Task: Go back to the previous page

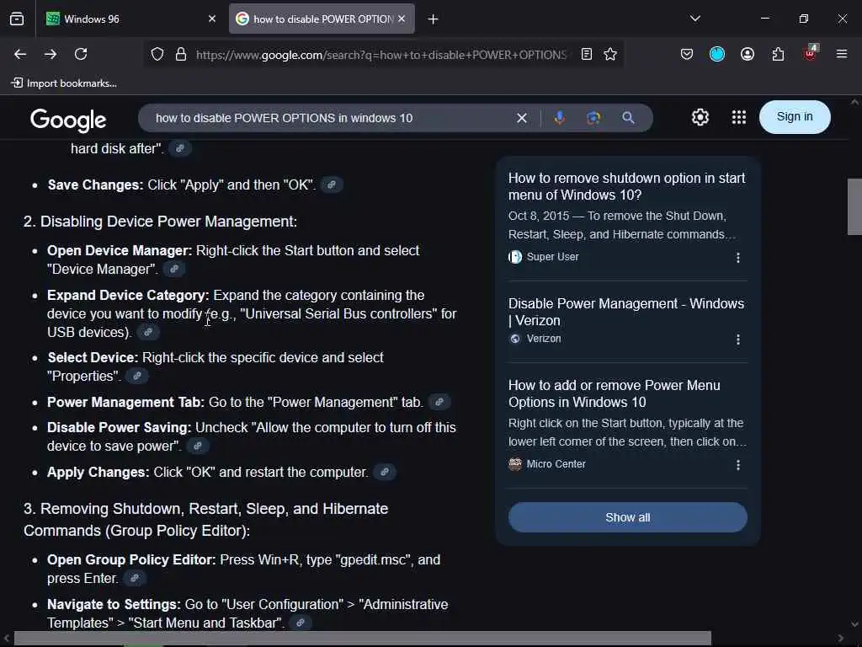Action: 20,54
